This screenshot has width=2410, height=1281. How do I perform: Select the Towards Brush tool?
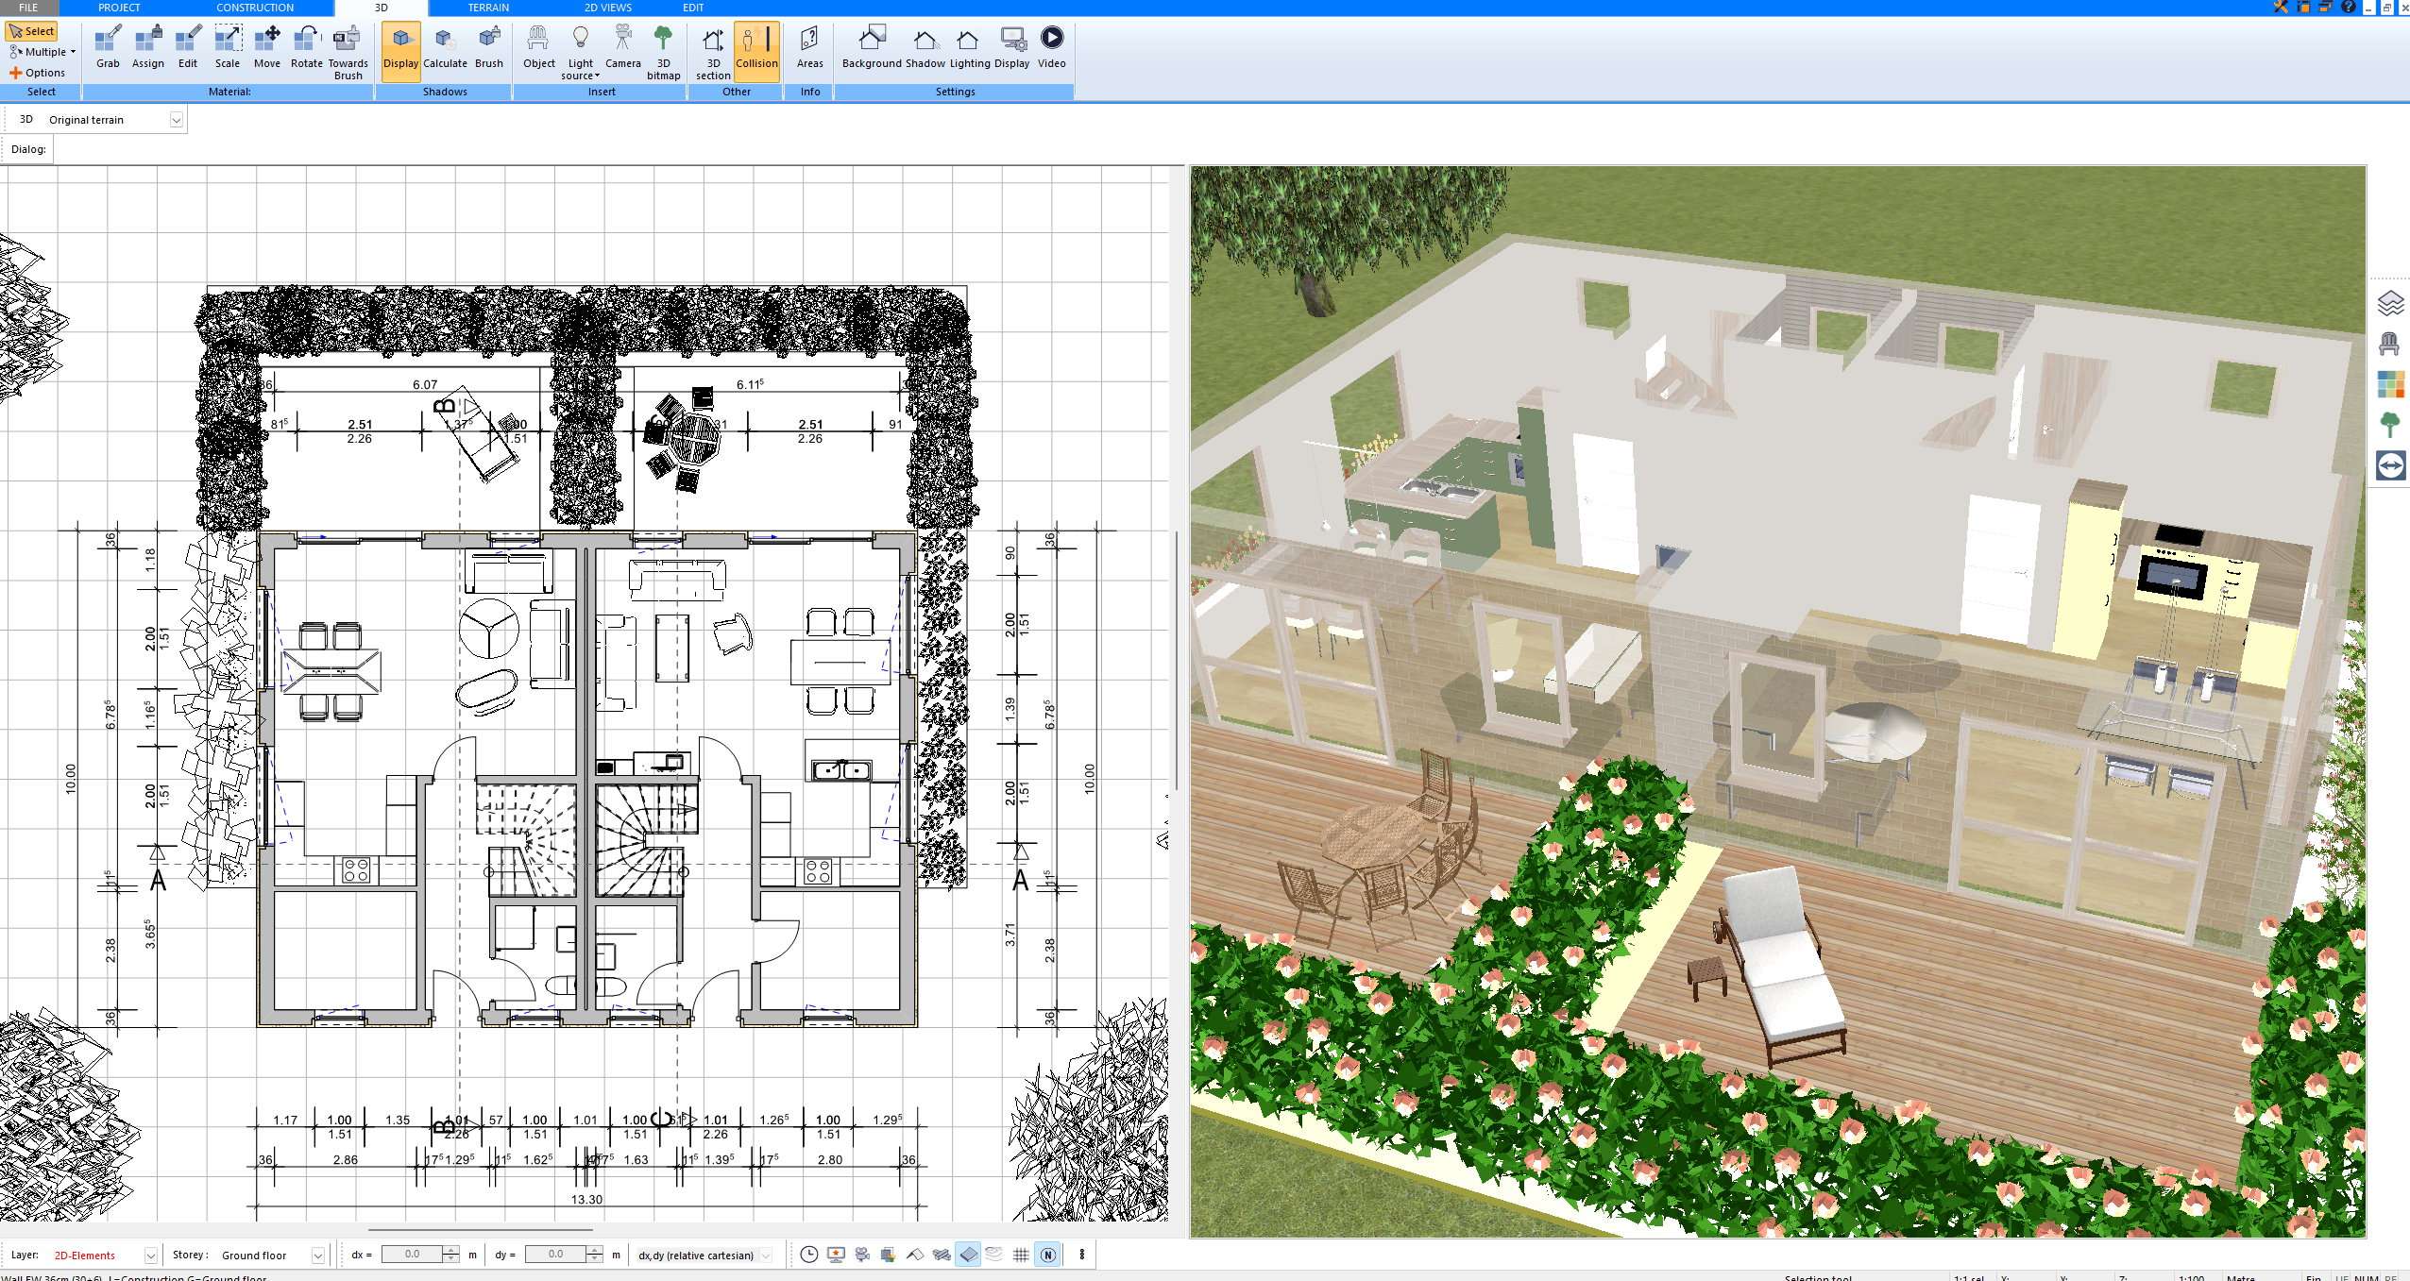pos(348,52)
